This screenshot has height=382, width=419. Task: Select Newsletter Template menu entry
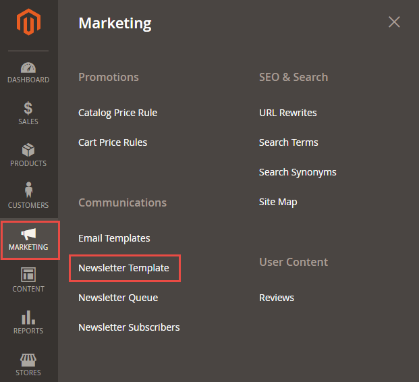(x=123, y=268)
